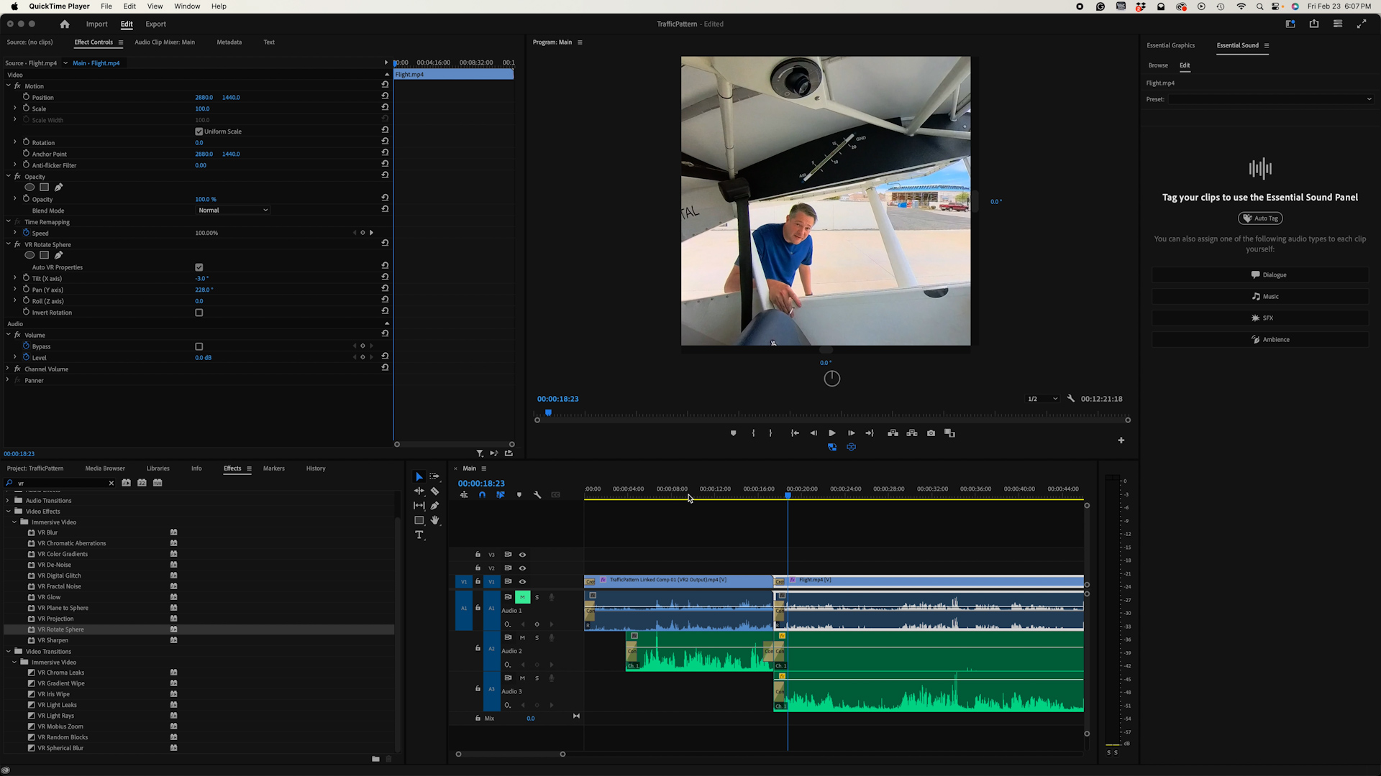The image size is (1381, 776).
Task: Step back one frame
Action: click(813, 433)
